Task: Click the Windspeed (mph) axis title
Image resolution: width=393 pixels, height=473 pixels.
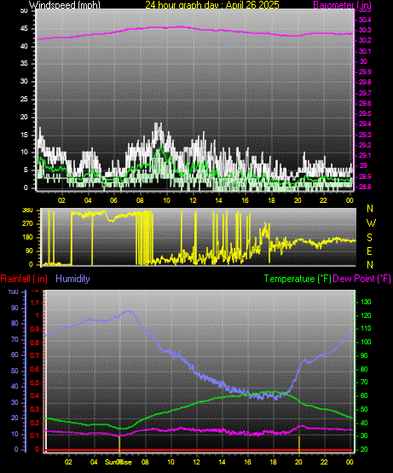Action: (64, 5)
